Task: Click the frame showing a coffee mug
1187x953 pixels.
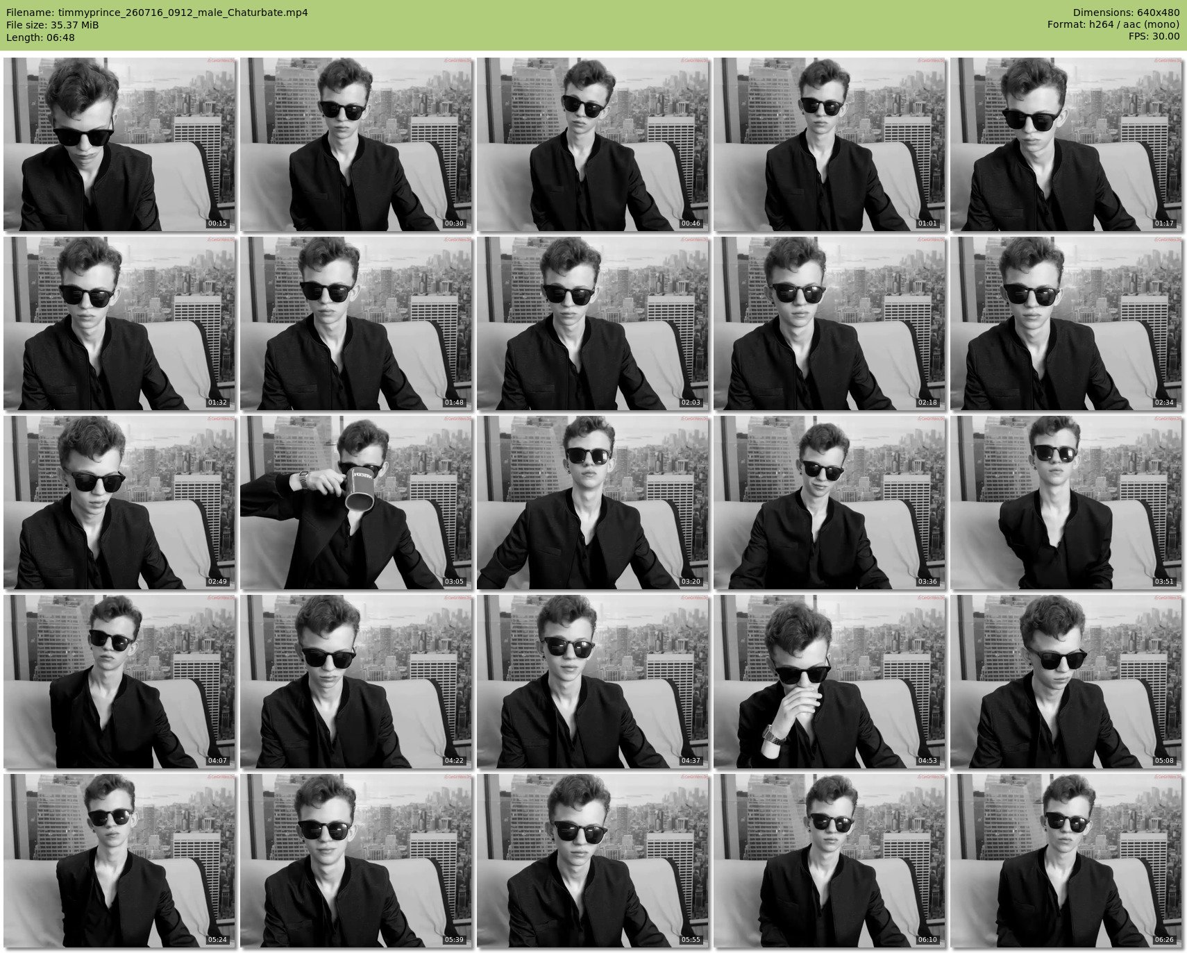Action: click(355, 502)
